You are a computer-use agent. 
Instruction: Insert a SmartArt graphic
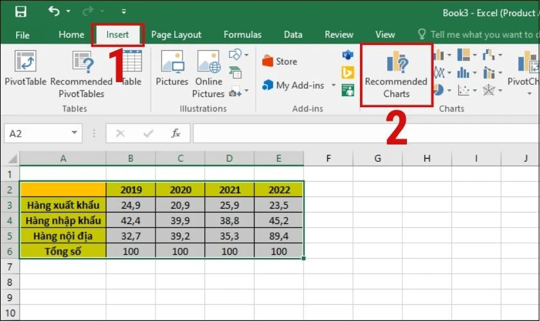(x=235, y=73)
